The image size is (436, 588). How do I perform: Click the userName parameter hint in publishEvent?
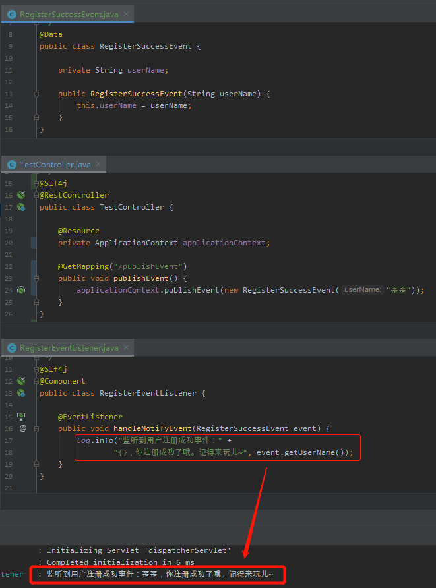[362, 290]
